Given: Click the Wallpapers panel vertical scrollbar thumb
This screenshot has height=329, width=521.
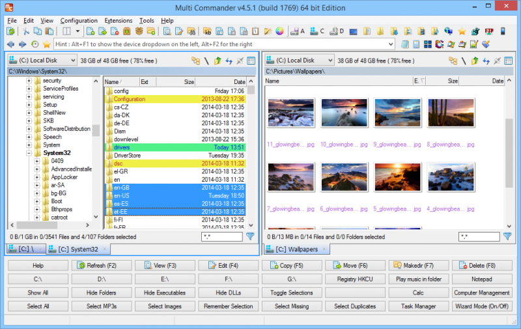Looking at the screenshot, I should pyautogui.click(x=509, y=153).
